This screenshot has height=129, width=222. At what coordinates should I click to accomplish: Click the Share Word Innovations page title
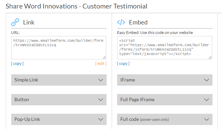(76, 6)
